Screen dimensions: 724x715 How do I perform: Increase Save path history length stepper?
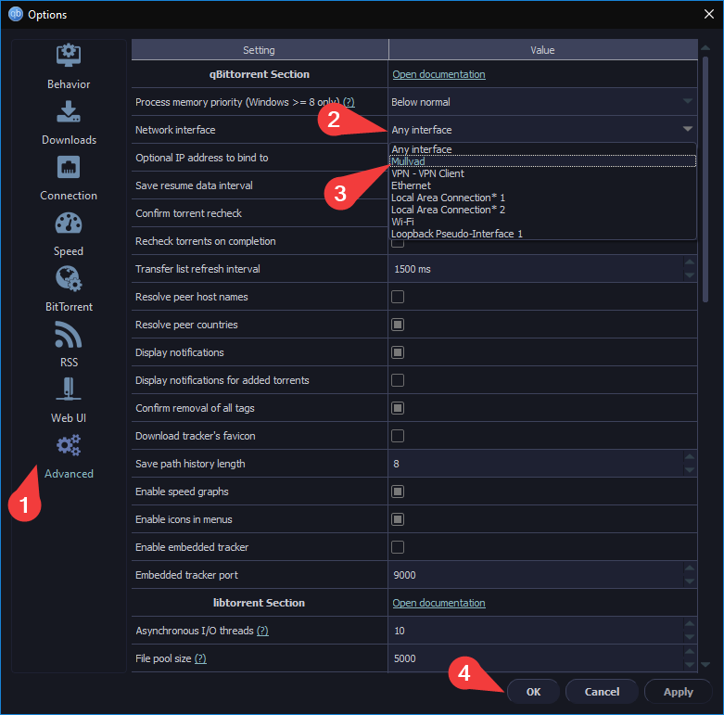pyautogui.click(x=689, y=458)
